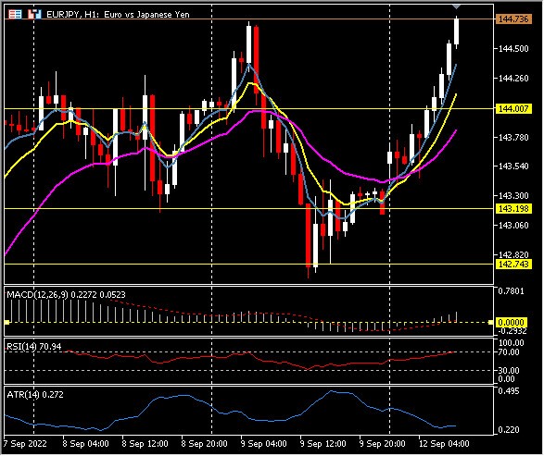
Task: Click the chart shift triangle marker
Action: (x=457, y=6)
